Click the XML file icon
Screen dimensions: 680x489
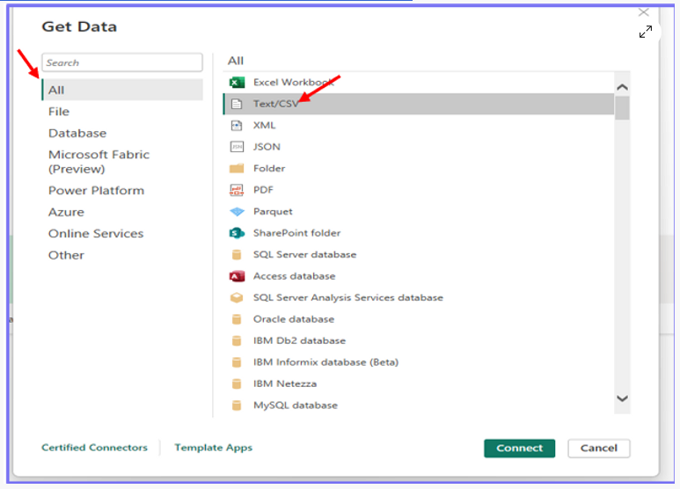(237, 125)
